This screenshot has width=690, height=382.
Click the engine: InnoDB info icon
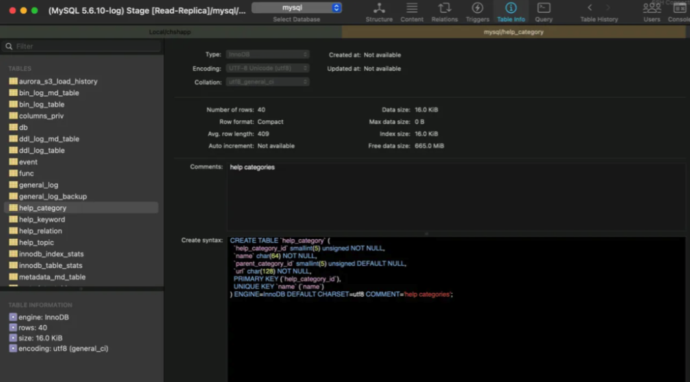click(x=13, y=317)
